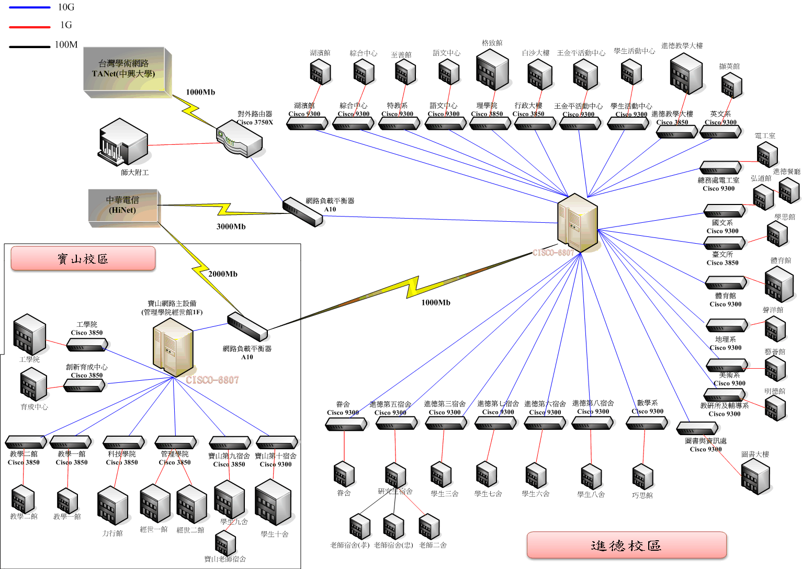Click the 寶山校區 campus label banner

point(83,258)
